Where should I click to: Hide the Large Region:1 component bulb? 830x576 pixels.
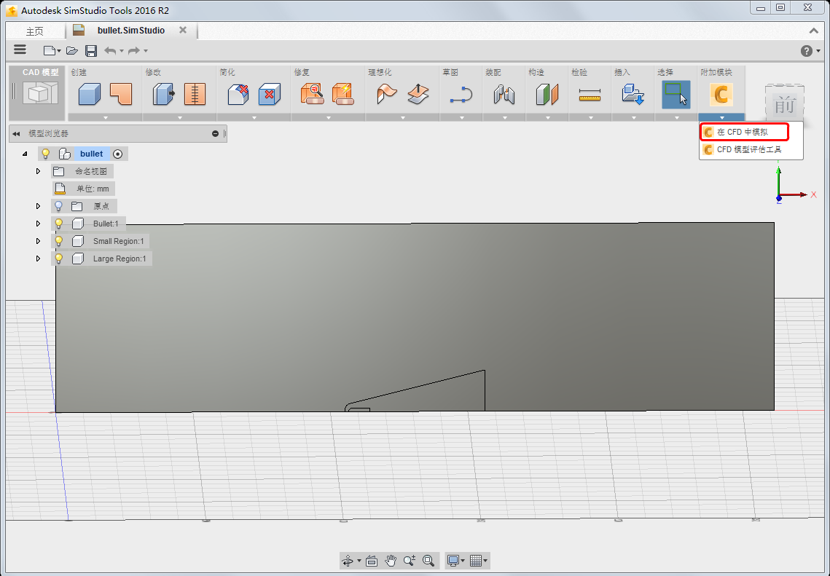[x=59, y=259]
